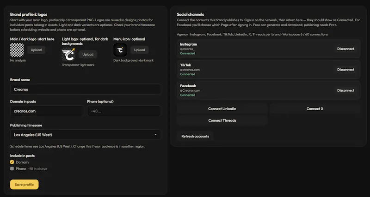This screenshot has width=370, height=197.
Task: Click the Connected status under Instagram
Action: pyautogui.click(x=188, y=54)
